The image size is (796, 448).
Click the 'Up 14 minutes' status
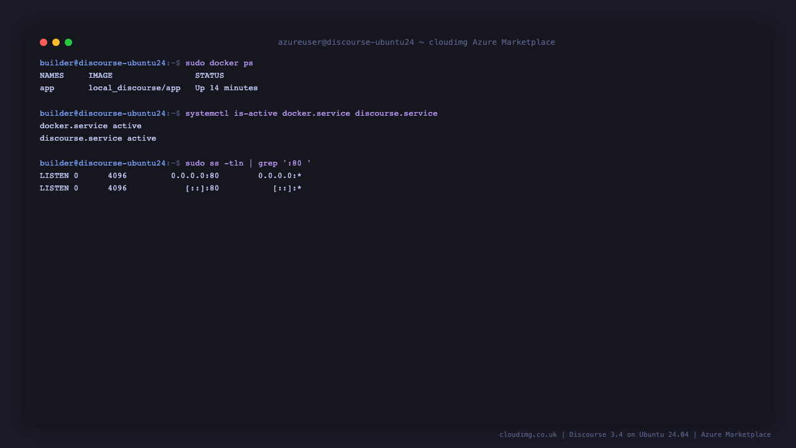point(226,88)
